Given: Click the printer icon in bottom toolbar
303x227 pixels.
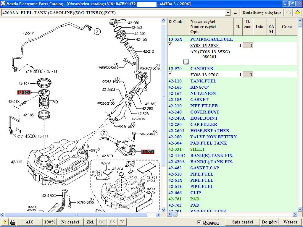Looking at the screenshot, I should 13,222.
